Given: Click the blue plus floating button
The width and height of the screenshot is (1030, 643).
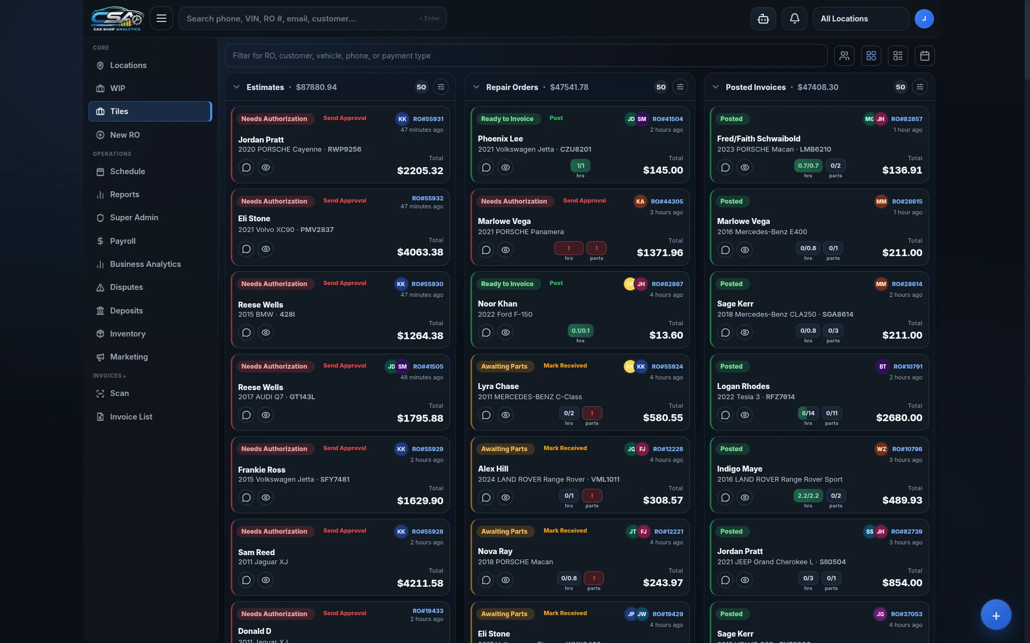Looking at the screenshot, I should coord(996,615).
